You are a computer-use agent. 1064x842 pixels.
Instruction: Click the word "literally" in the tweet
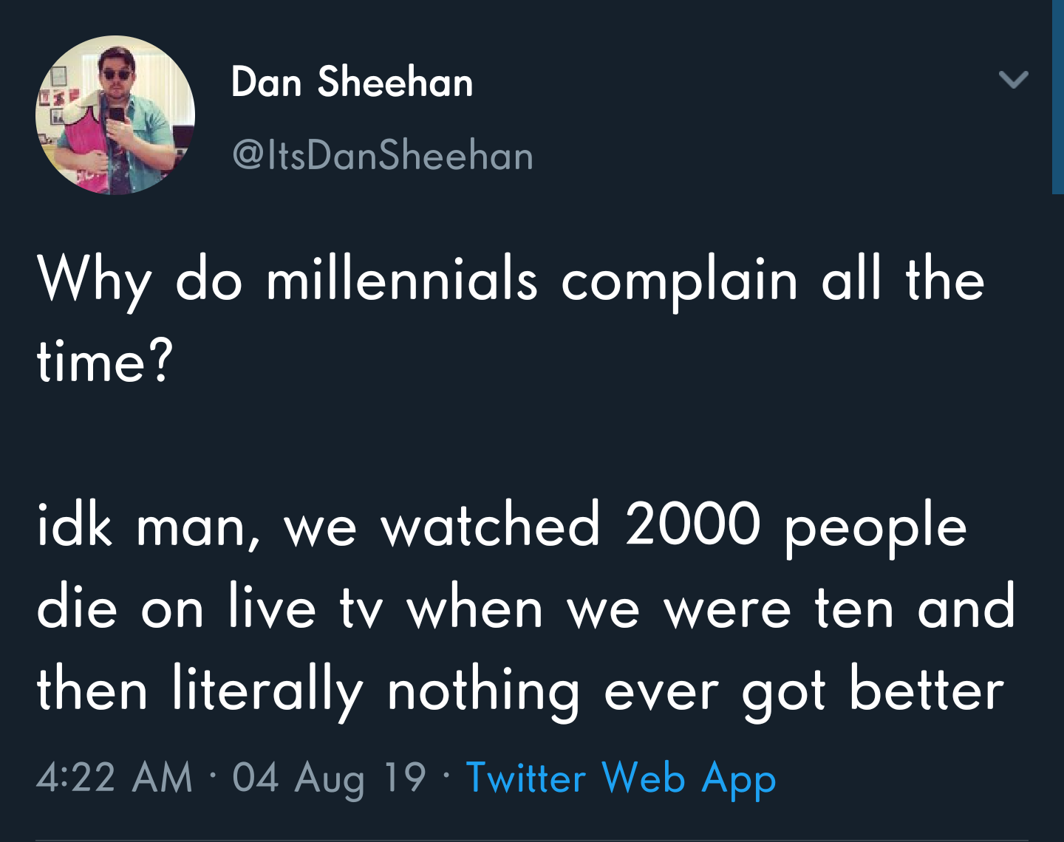click(267, 691)
